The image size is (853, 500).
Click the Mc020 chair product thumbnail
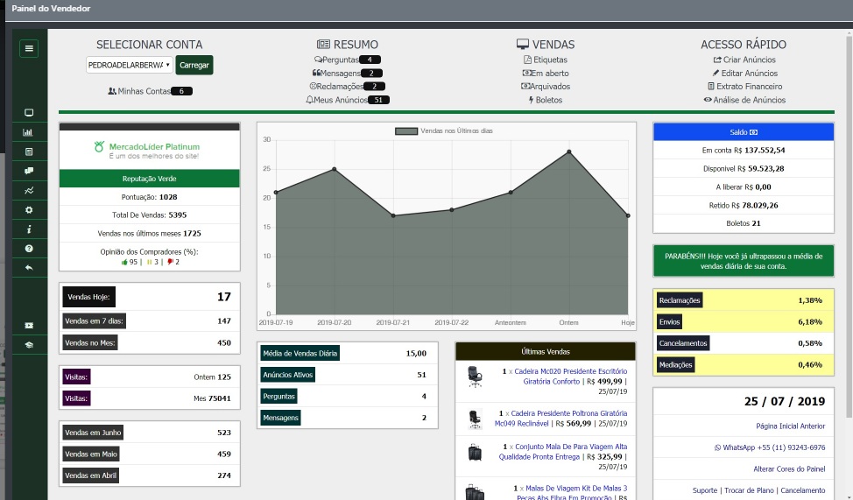pyautogui.click(x=475, y=377)
